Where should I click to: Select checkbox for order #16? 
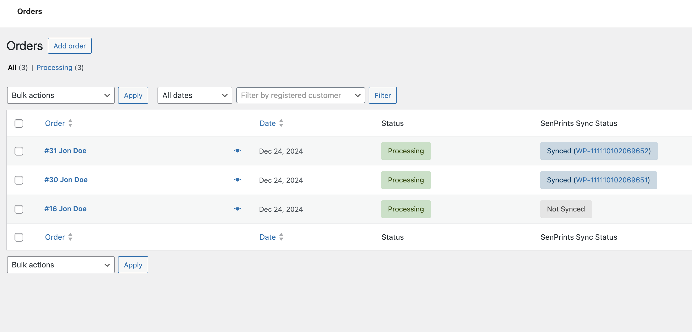[19, 209]
